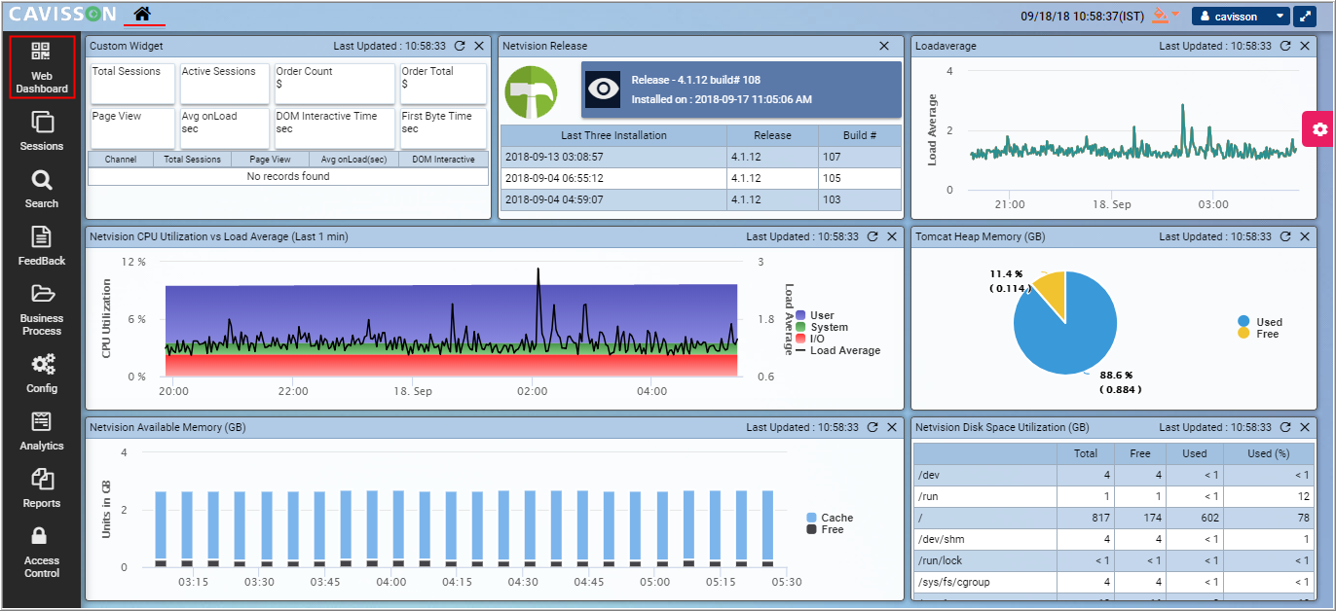Image resolution: width=1336 pixels, height=611 pixels.
Task: Toggle the User legend series
Action: tap(815, 315)
